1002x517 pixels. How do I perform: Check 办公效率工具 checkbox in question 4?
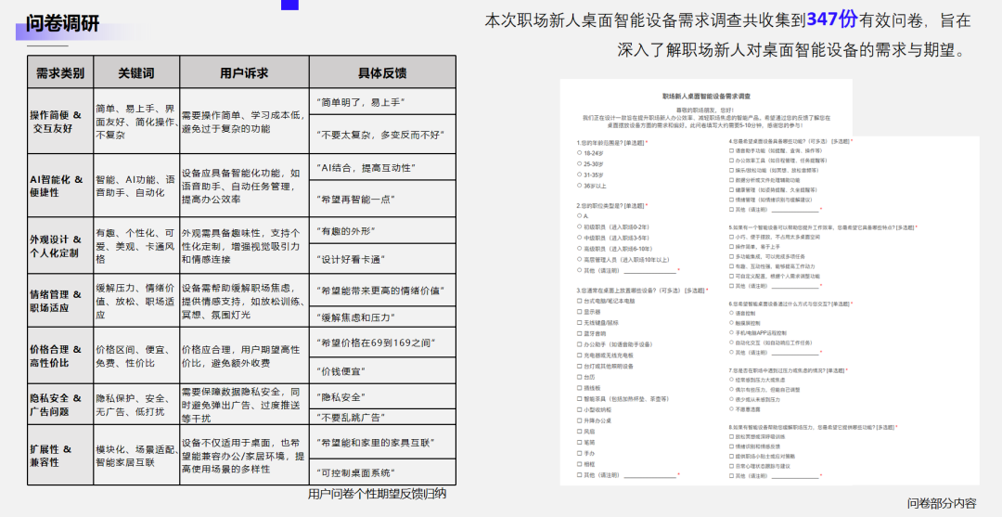tap(731, 161)
